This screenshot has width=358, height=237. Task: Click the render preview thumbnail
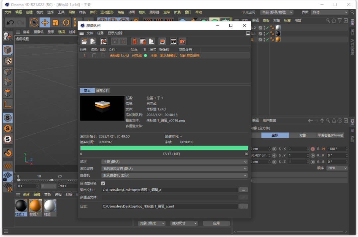coord(102,108)
